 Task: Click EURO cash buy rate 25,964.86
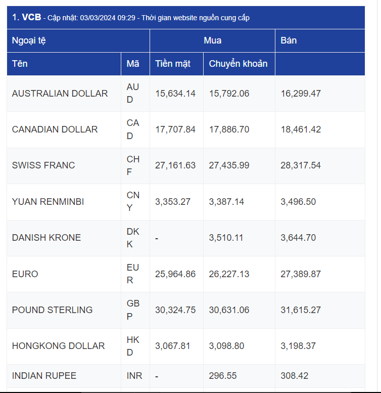[x=175, y=274]
